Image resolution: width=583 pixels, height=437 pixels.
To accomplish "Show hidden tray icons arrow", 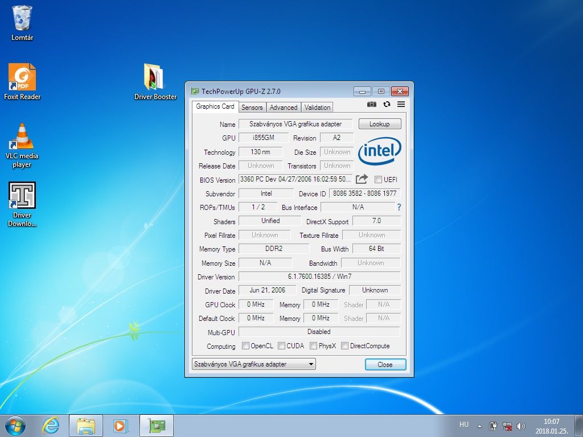I will 479,426.
